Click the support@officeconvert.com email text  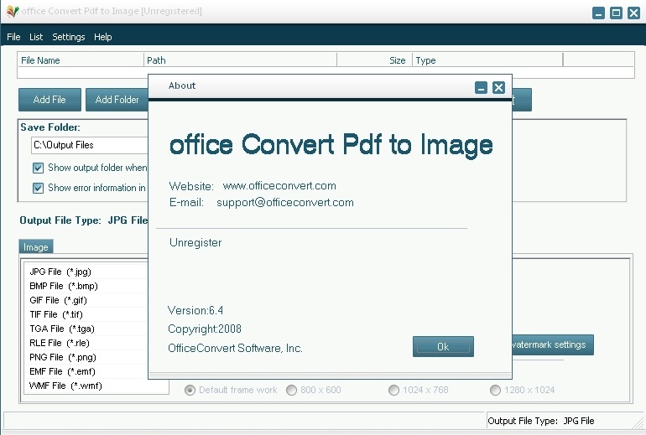tap(285, 203)
